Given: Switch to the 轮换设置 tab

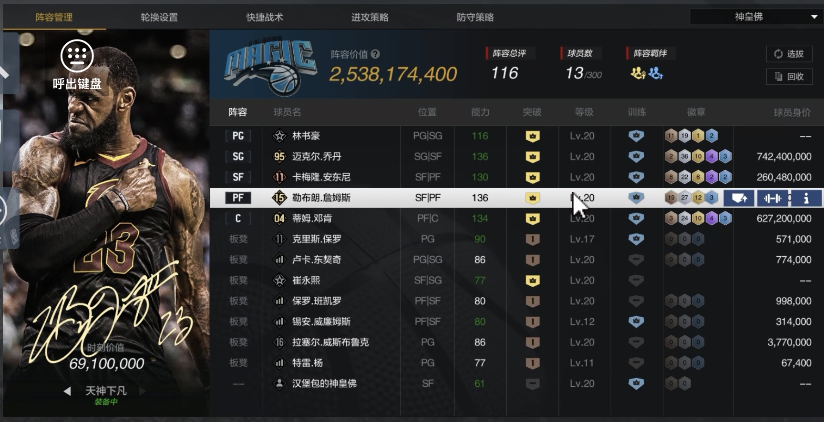Looking at the screenshot, I should pyautogui.click(x=159, y=17).
